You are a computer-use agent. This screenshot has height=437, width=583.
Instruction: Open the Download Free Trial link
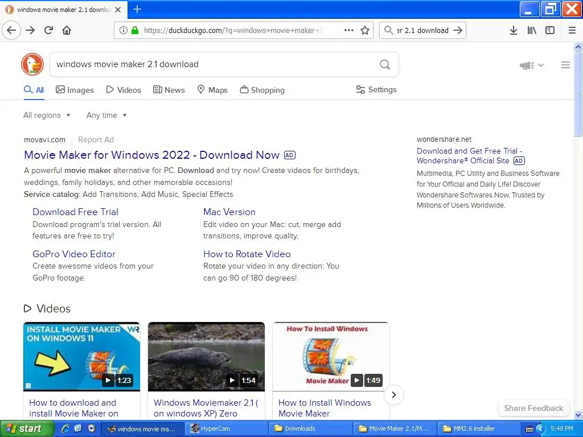(76, 212)
